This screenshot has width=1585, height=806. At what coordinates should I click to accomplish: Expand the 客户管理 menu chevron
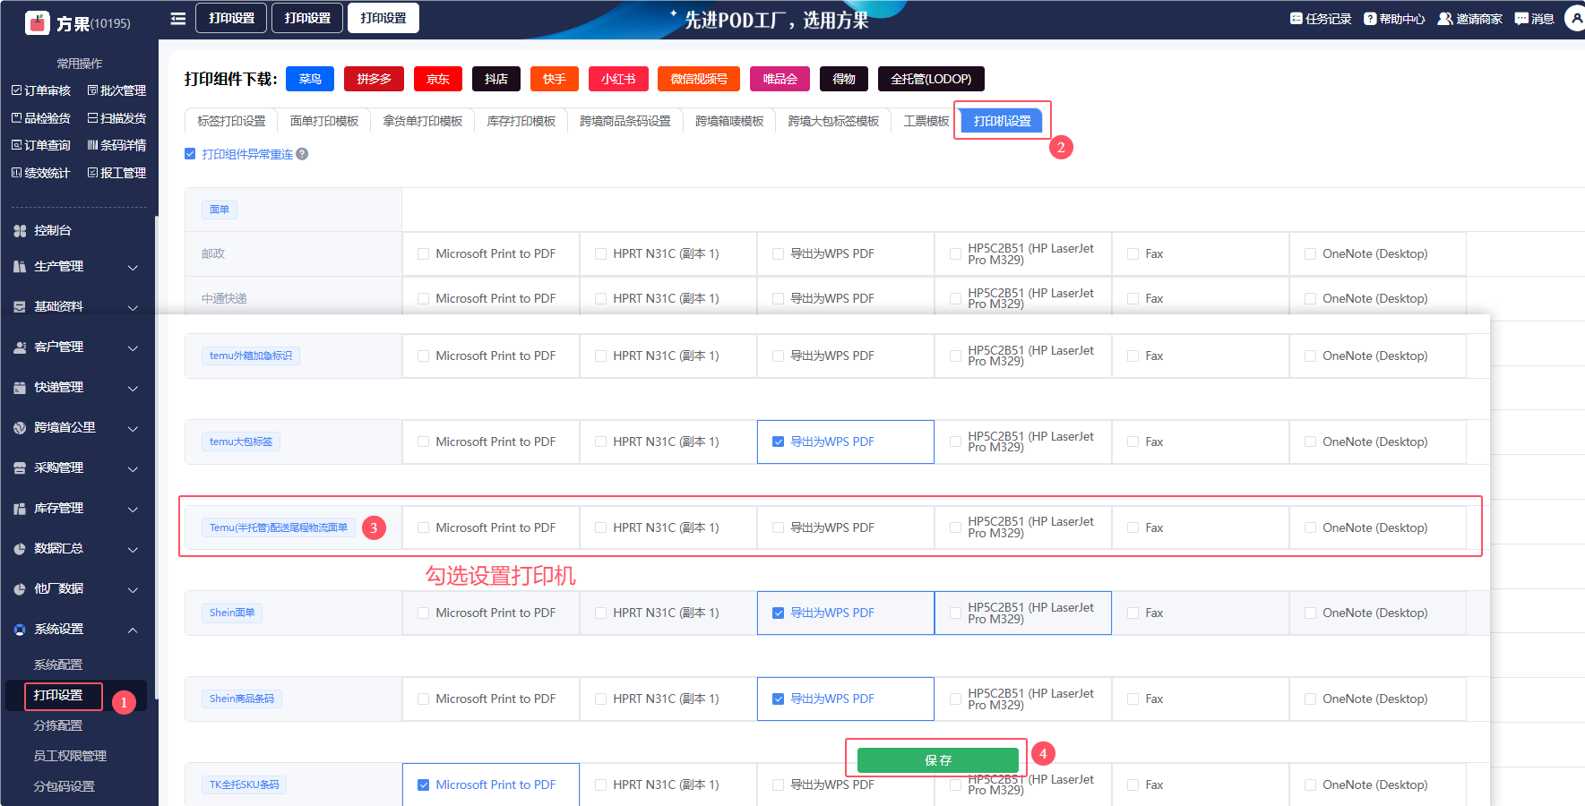pyautogui.click(x=133, y=348)
